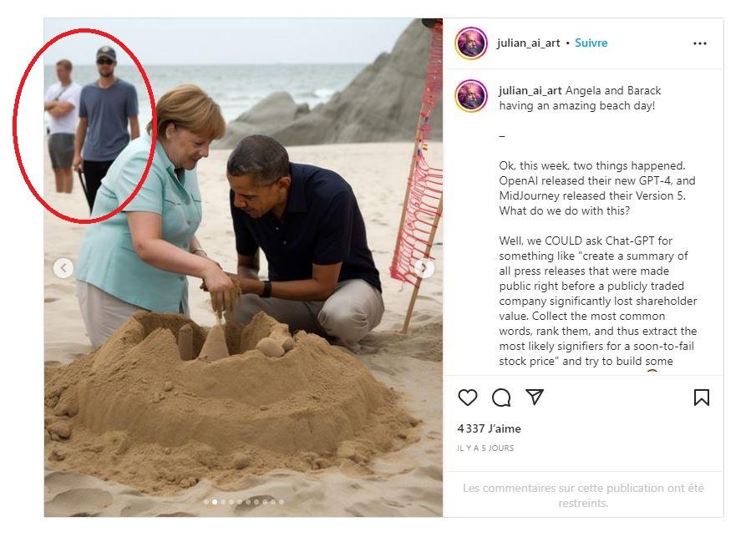Screen dimensions: 751x537
Task: Like the post with the heart icon
Action: [x=468, y=398]
